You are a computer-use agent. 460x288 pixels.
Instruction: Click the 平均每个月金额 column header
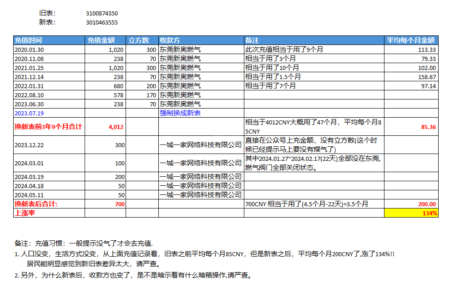[411, 40]
